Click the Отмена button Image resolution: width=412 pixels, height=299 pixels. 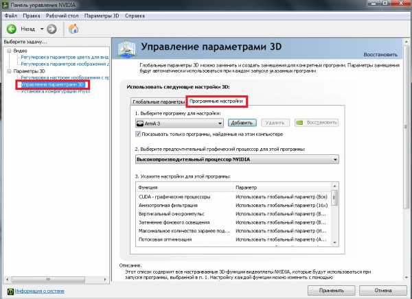[383, 291]
